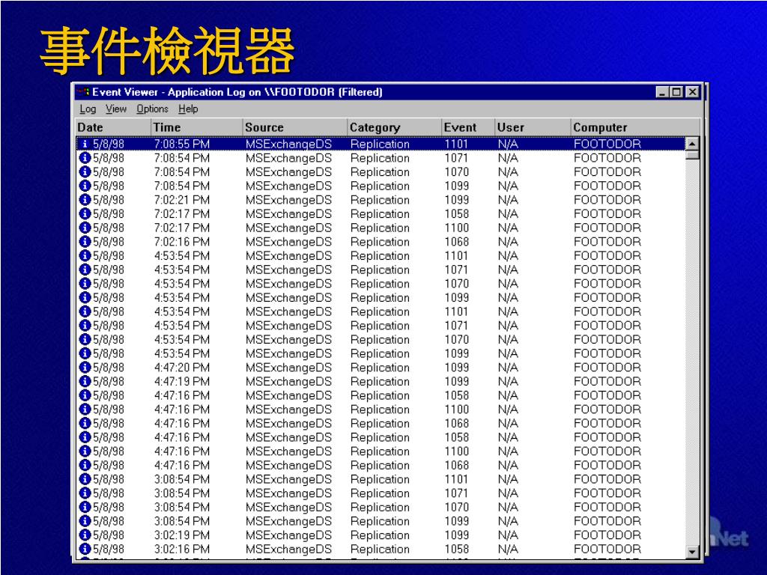767x575 pixels.
Task: Click FOOTODOR in the 7:08:55 PM row
Action: [607, 144]
